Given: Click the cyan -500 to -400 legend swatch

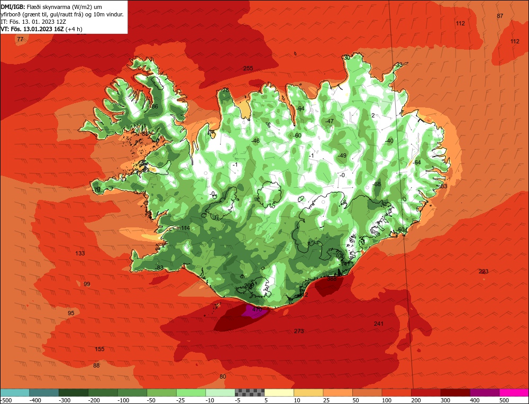Looking at the screenshot, I should [x=15, y=392].
